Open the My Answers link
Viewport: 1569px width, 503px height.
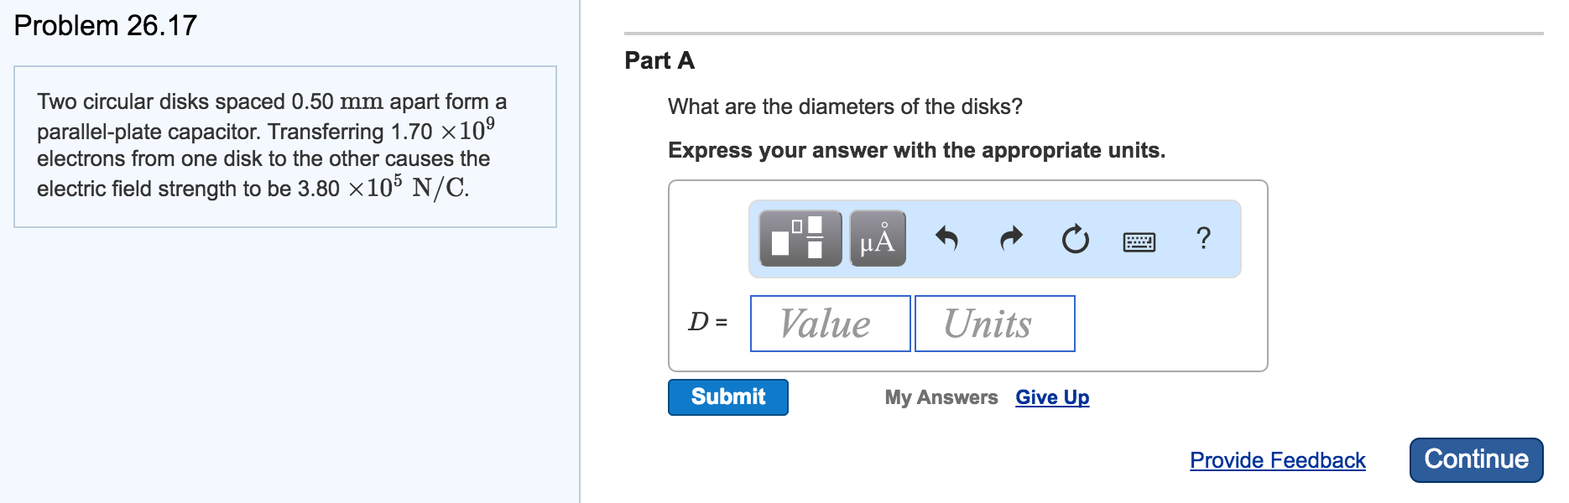click(x=941, y=397)
